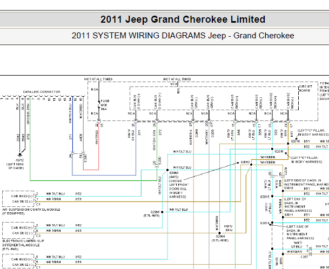Click the "CAN BUS DIAG(-)" pin label
This screenshot has width=329, height=269.
point(137,102)
